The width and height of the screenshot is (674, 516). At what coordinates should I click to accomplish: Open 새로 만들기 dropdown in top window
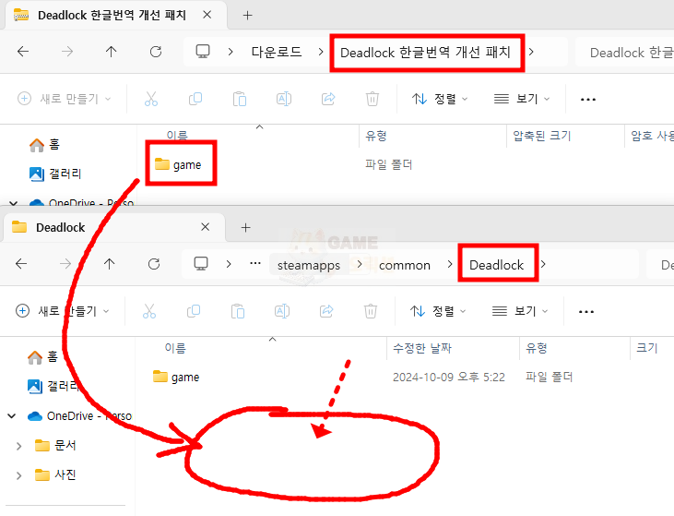65,99
